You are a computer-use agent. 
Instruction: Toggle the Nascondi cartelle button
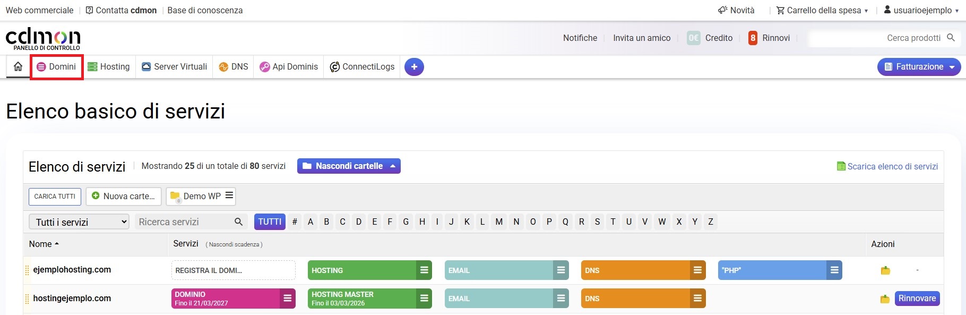(x=349, y=166)
